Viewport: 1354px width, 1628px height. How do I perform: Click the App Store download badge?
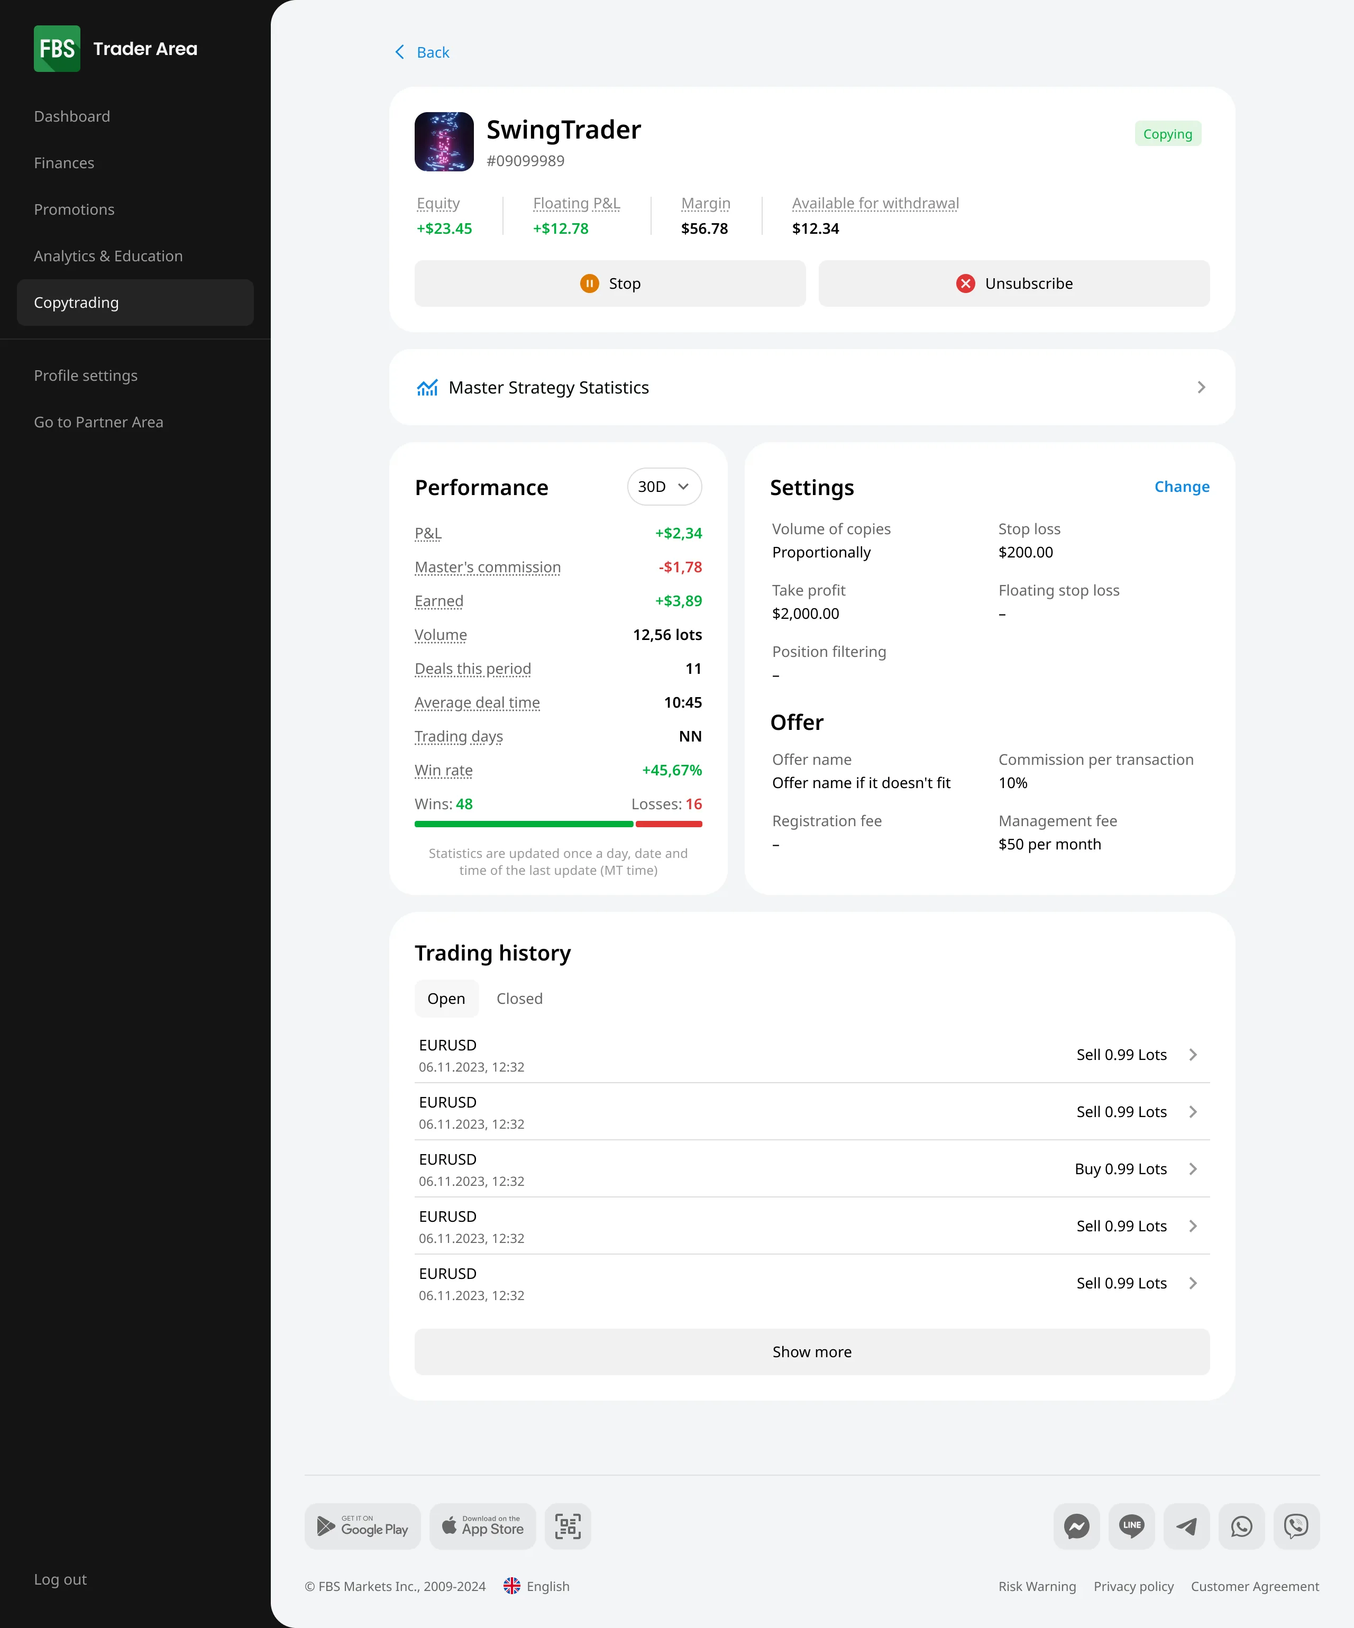click(x=482, y=1526)
